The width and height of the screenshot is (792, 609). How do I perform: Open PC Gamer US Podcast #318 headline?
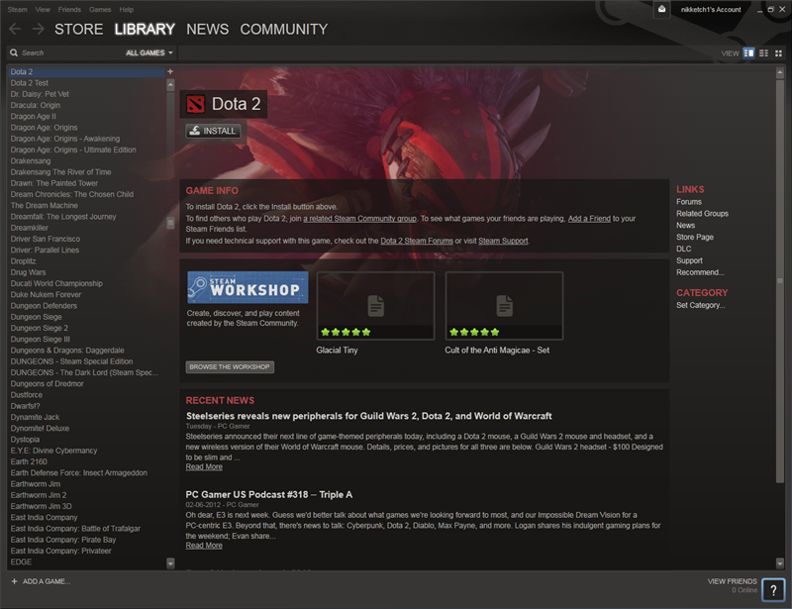(x=268, y=494)
